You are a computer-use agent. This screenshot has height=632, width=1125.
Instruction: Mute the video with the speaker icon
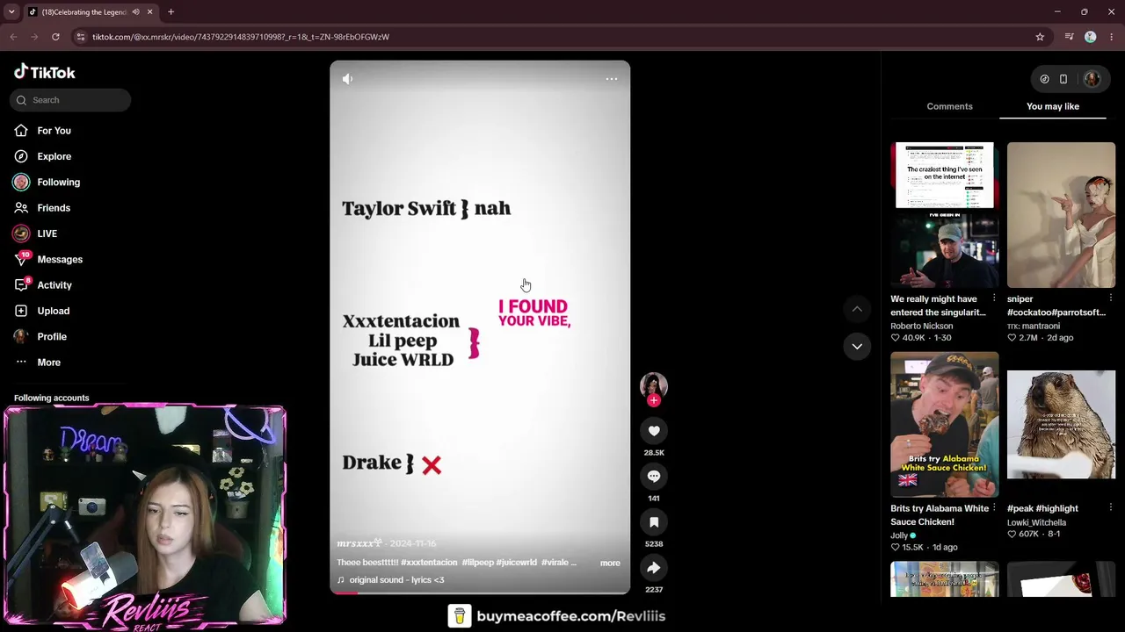pos(347,79)
